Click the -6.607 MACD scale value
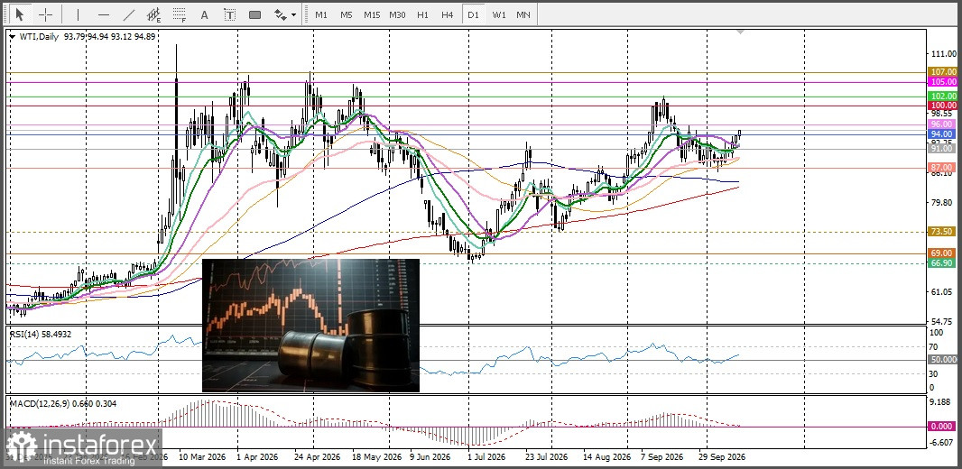The image size is (962, 469). coord(941,442)
